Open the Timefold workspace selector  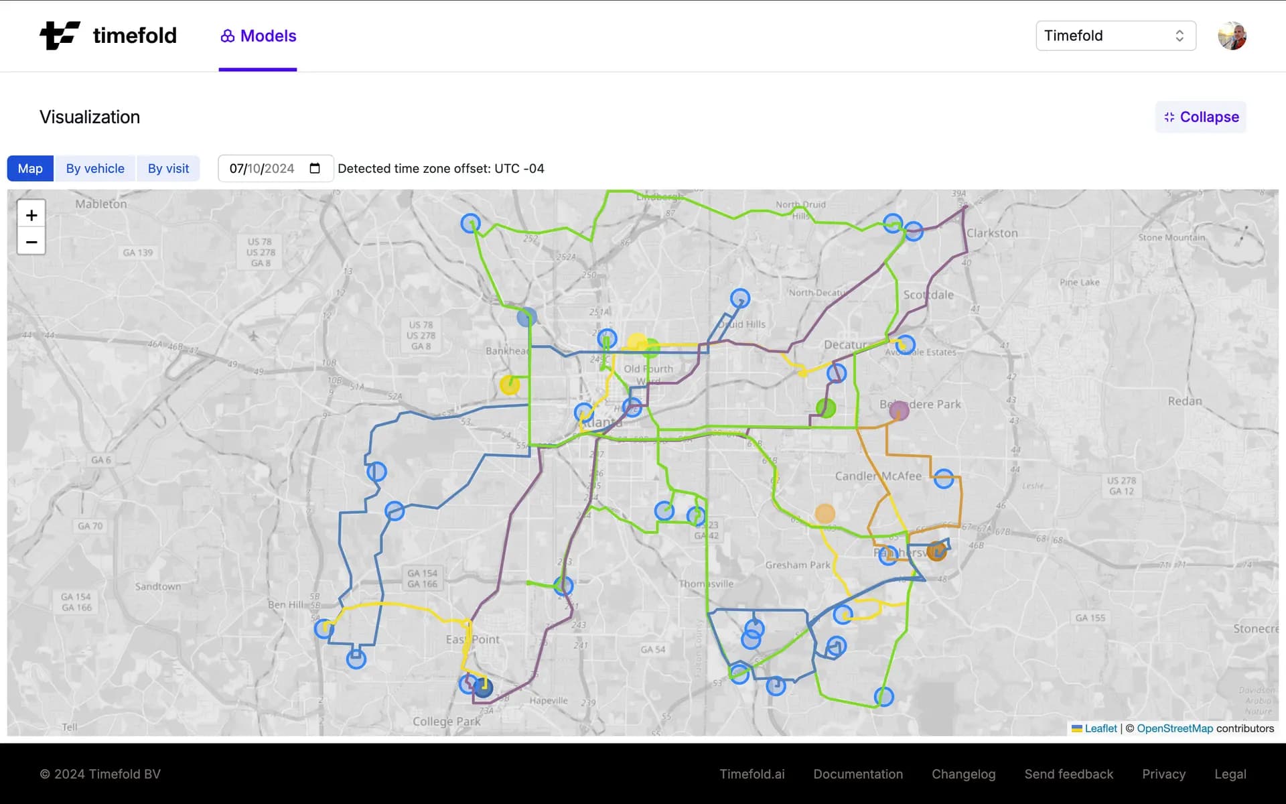pos(1115,36)
